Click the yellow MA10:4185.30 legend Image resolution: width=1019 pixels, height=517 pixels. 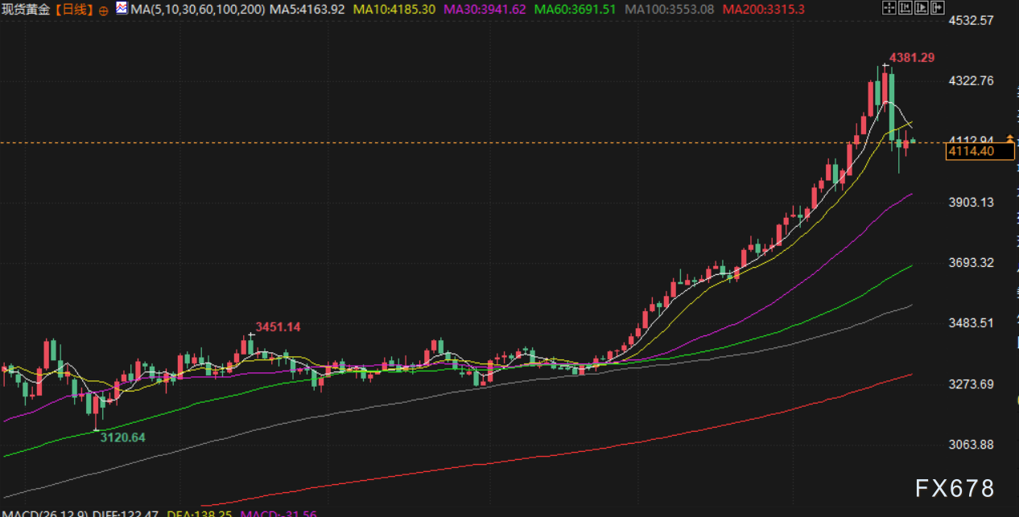(394, 10)
